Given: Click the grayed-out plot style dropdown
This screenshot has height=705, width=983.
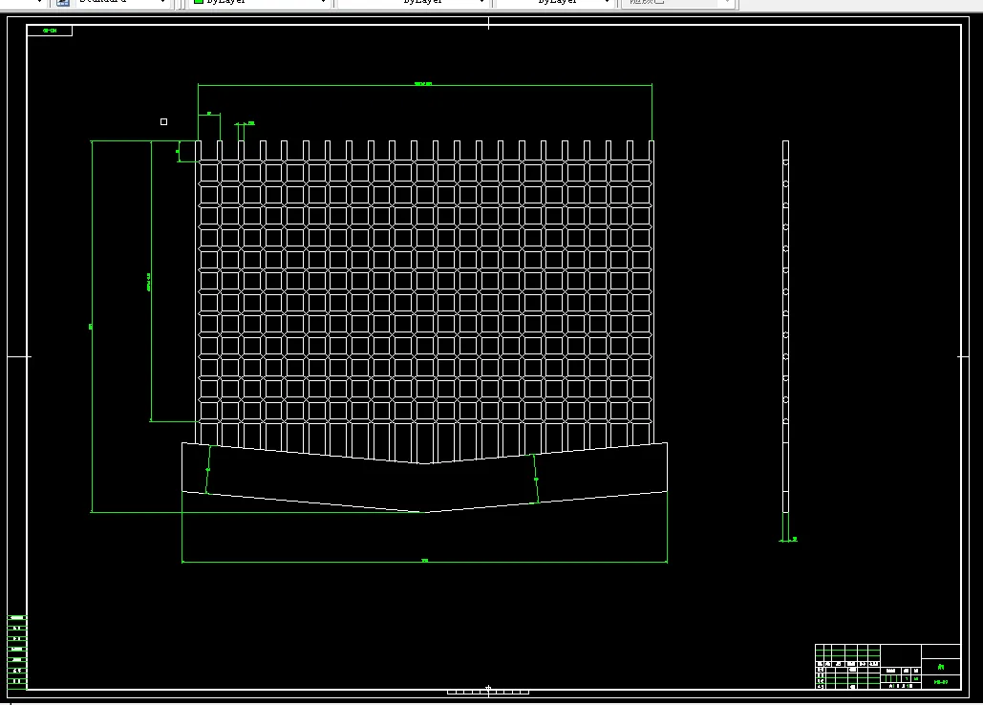Looking at the screenshot, I should coord(677,3).
